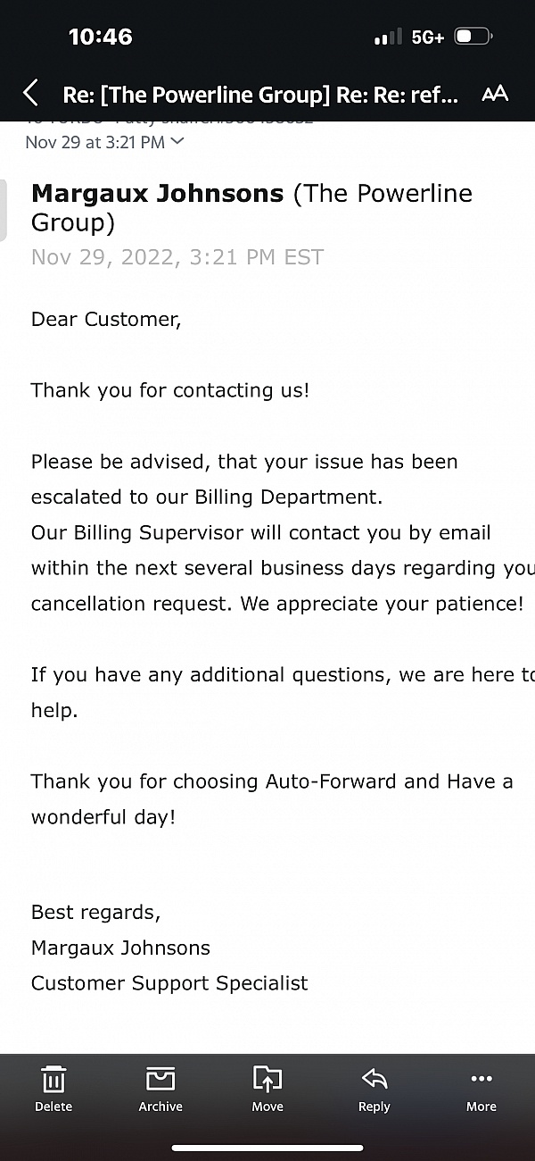
Task: Tap the email subject title in header
Action: tap(261, 94)
